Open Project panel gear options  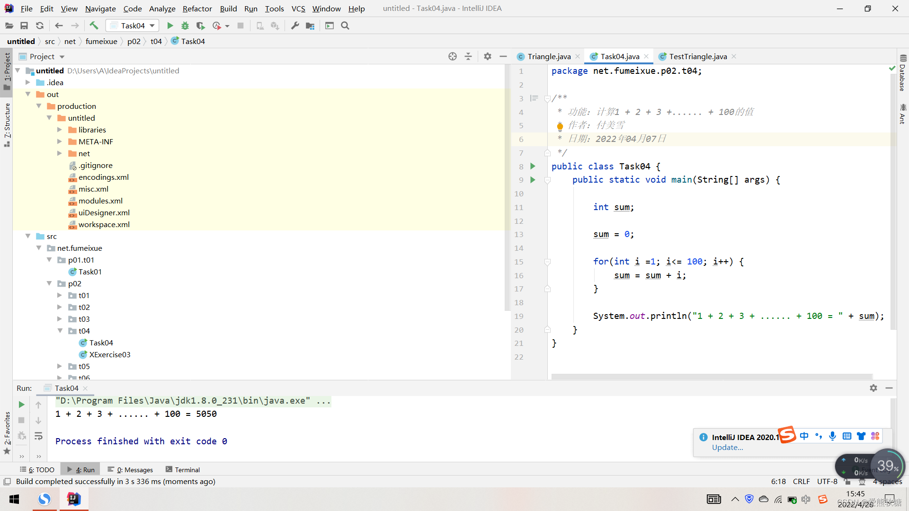pyautogui.click(x=488, y=56)
